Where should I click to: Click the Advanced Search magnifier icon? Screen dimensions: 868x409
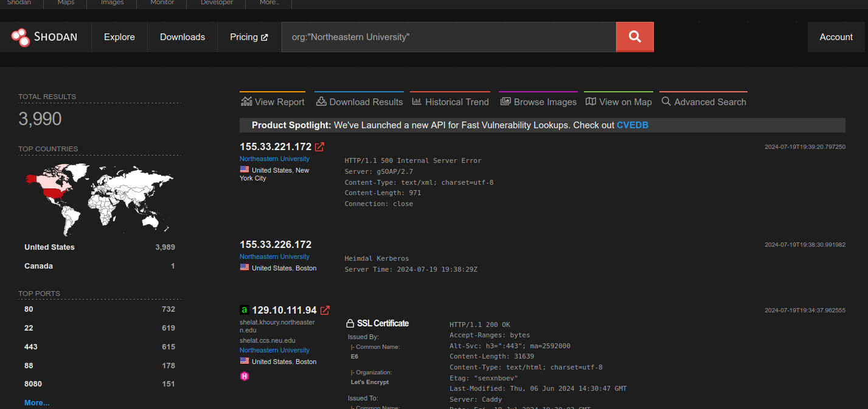(665, 101)
